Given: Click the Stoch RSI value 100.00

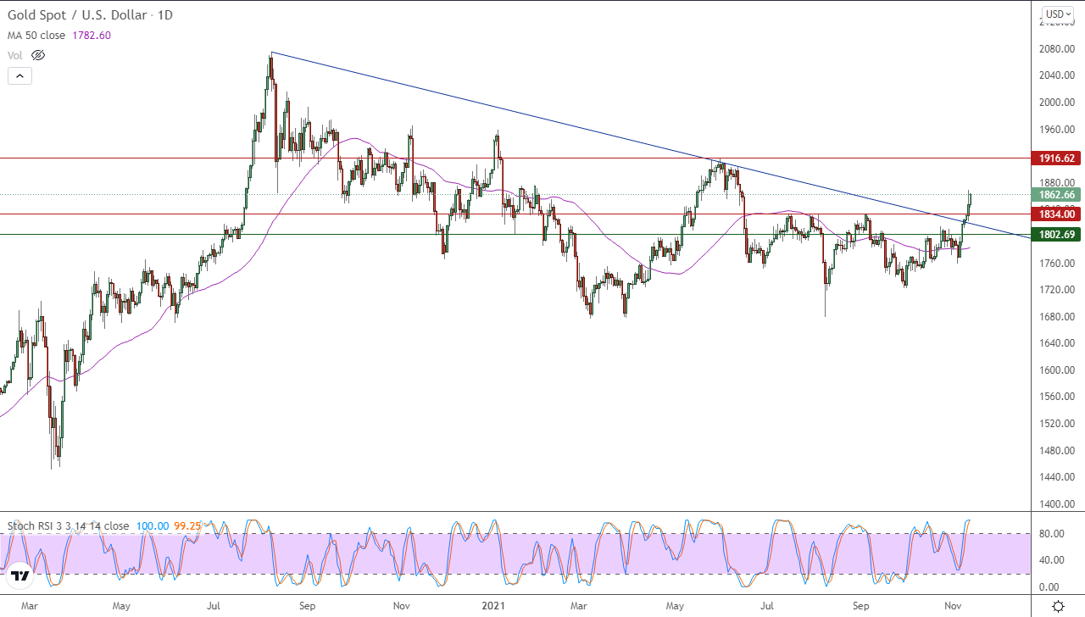Looking at the screenshot, I should 152,525.
